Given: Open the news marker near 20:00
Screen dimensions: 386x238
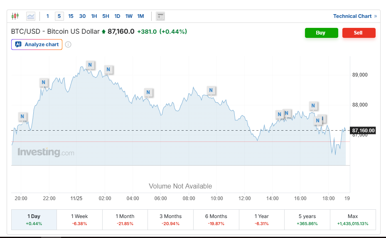Looking at the screenshot, I should [22, 117].
